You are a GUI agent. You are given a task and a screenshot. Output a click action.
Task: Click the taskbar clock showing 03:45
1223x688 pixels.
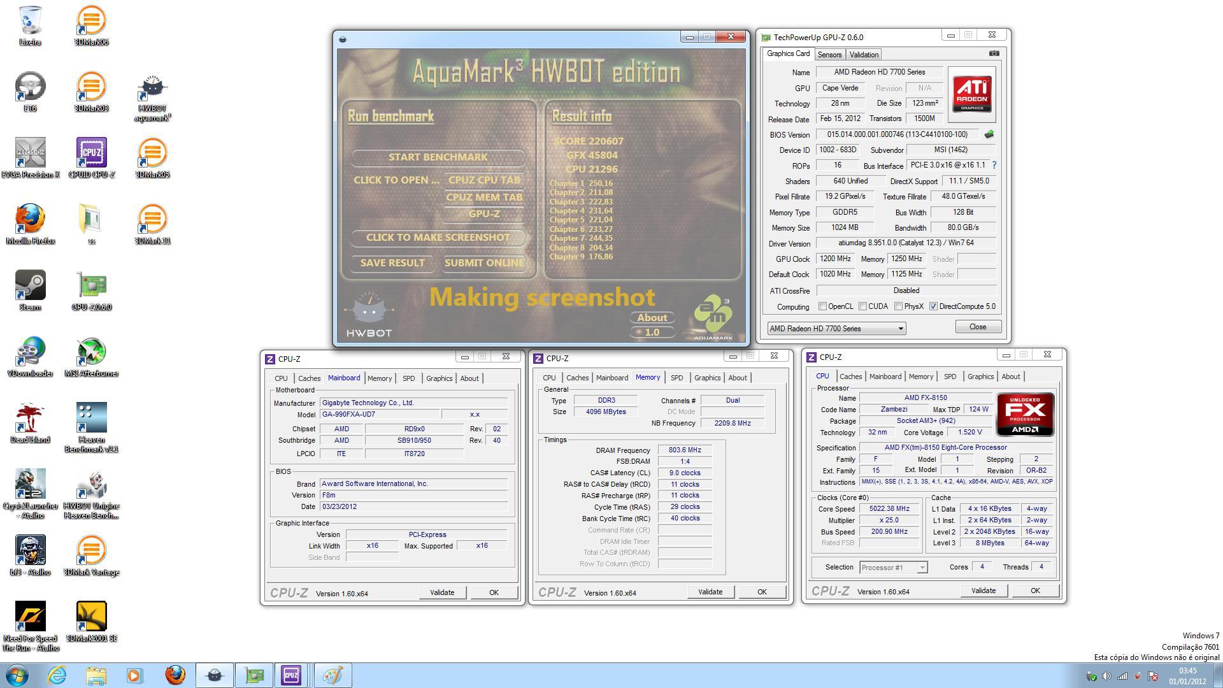tap(1187, 675)
